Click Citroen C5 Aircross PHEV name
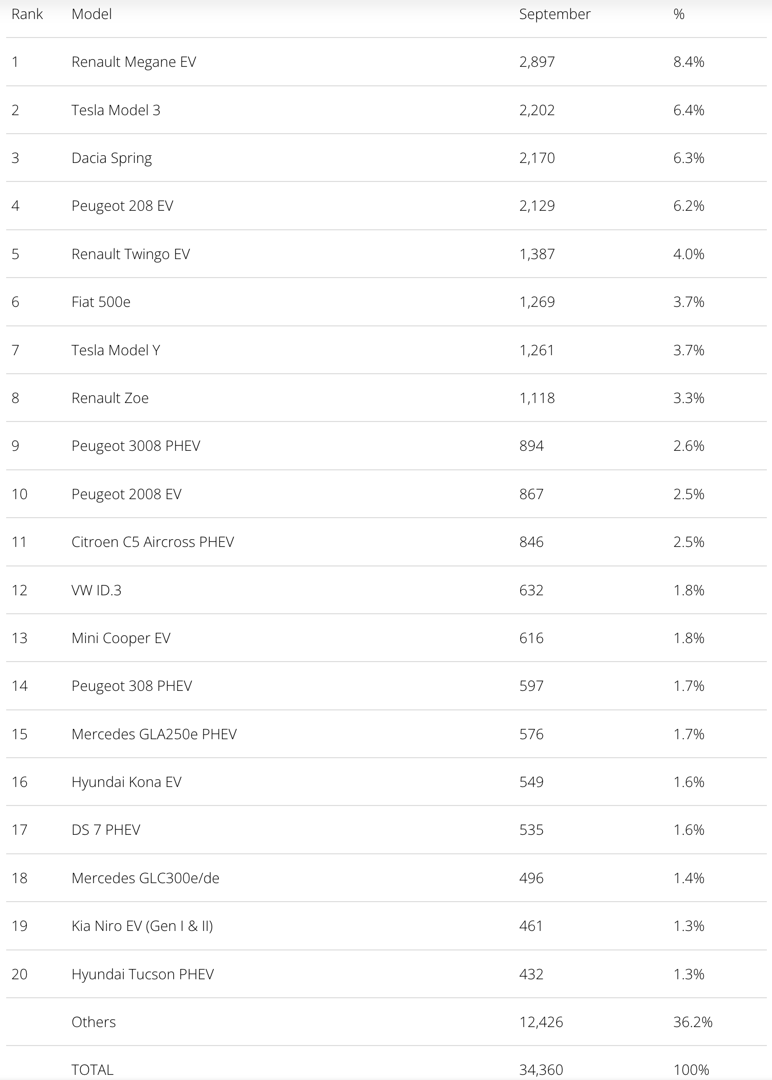 [153, 542]
